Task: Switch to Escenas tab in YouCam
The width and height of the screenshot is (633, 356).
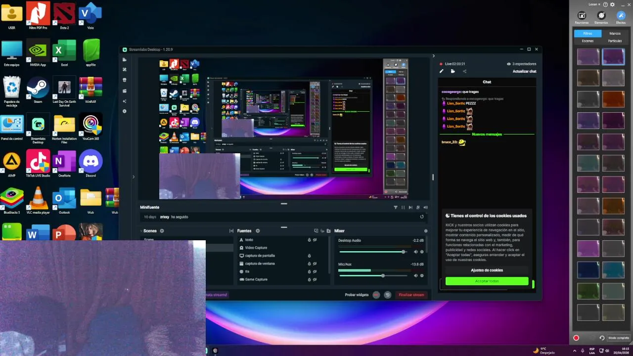Action: click(588, 41)
